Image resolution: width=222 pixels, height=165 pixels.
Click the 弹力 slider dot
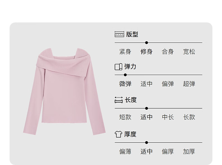[x=125, y=75]
